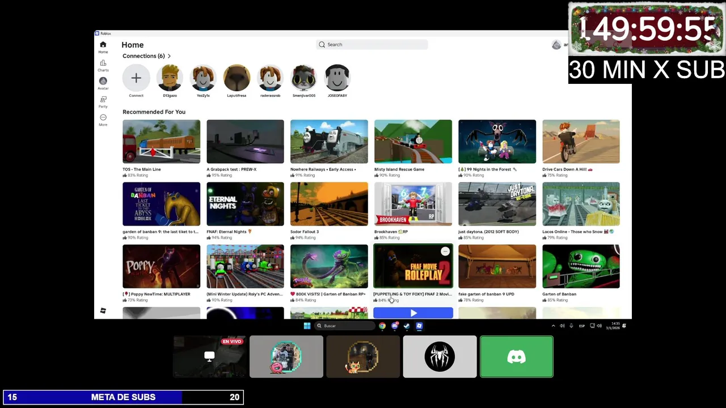Open Roly's PC Adventure thumbnail
Screen dimensions: 726x408
[245, 266]
